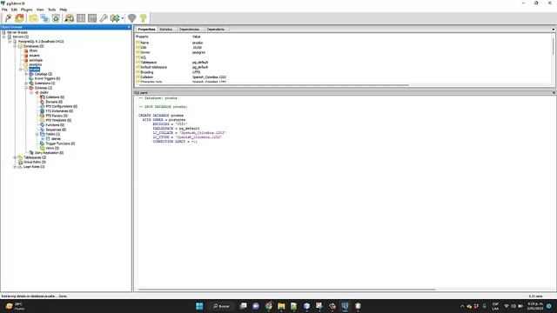Collapse the public schema node
This screenshot has height=313, width=557.
pos(31,92)
